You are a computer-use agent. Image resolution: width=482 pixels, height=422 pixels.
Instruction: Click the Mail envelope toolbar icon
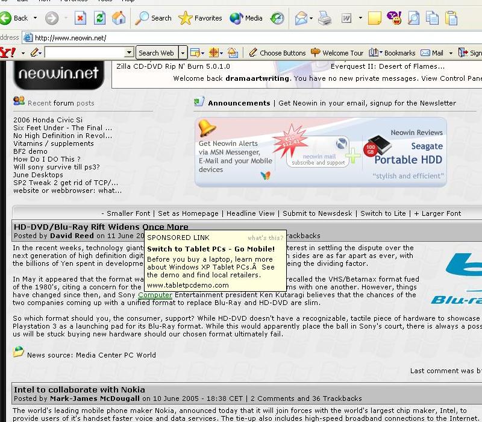[x=301, y=18]
